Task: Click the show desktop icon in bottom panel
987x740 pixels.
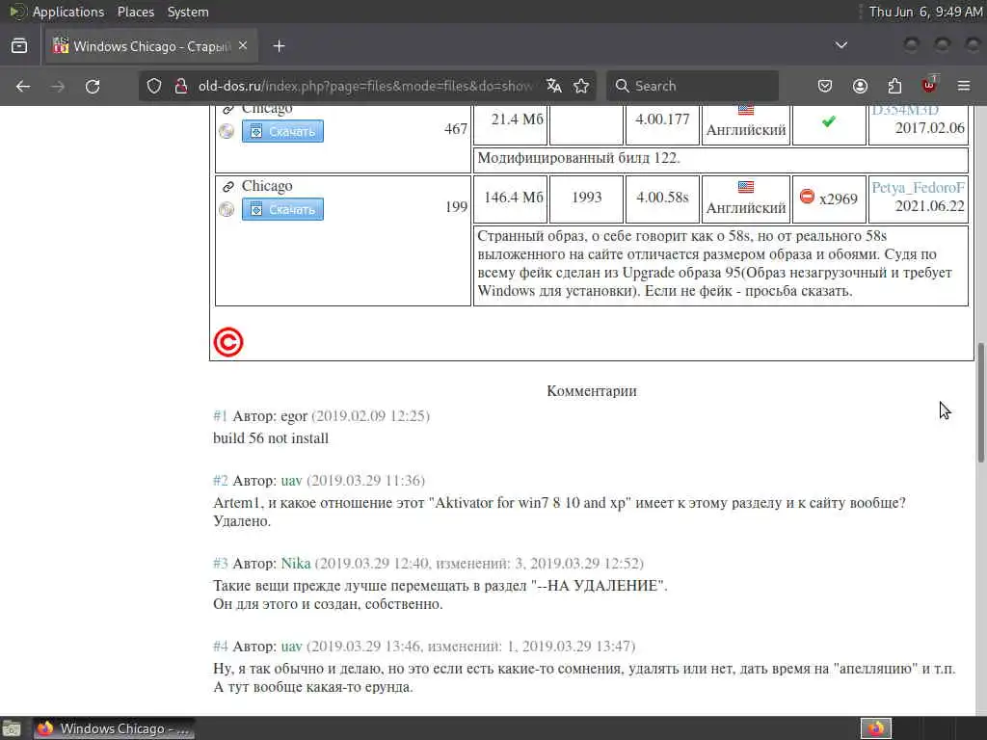Action: pyautogui.click(x=12, y=728)
